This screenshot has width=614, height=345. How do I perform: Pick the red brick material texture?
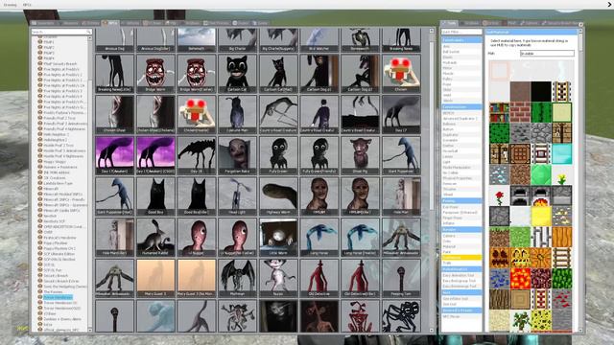coord(520,113)
